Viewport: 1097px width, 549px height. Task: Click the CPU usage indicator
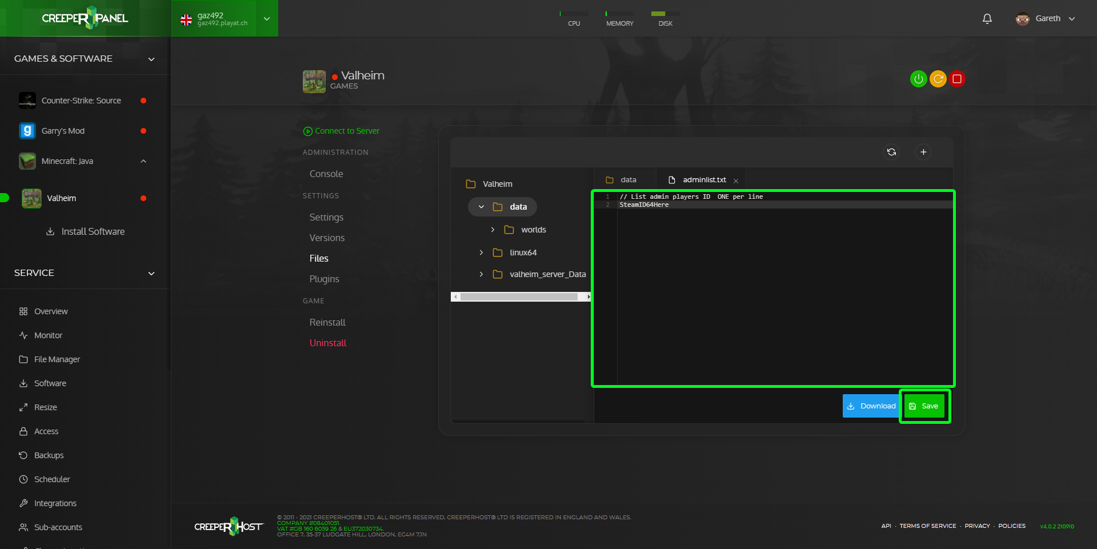click(574, 18)
